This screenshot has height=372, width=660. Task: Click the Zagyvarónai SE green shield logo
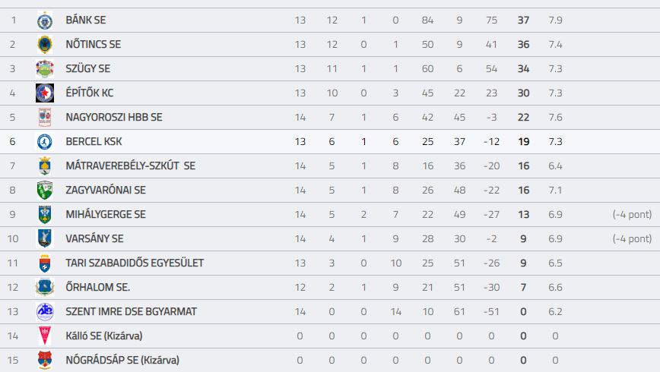pos(45,191)
